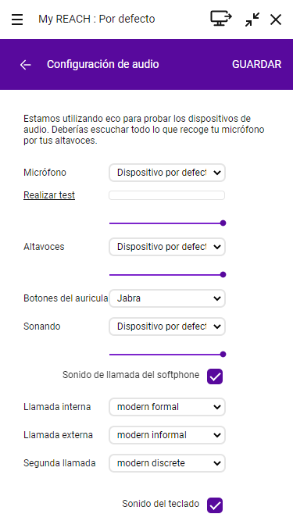This screenshot has height=521, width=293.
Task: Click the Altavoces volume slider handle
Action: pyautogui.click(x=223, y=274)
